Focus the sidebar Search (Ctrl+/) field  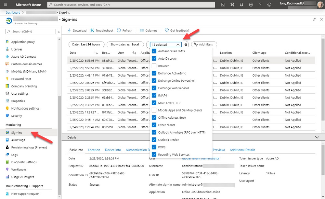click(x=31, y=31)
